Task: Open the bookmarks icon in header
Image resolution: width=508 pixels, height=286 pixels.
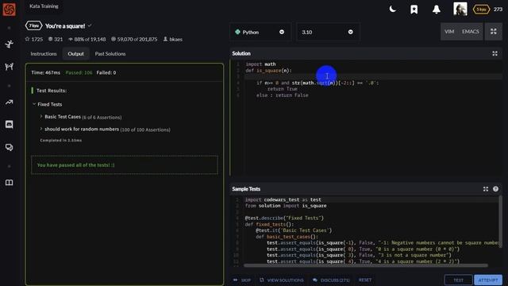Action: tap(414, 10)
